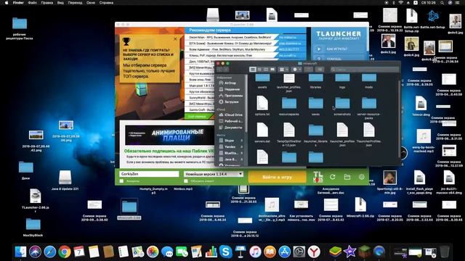Click first recommended server row Desert Main
The height and width of the screenshot is (261, 465).
pyautogui.click(x=246, y=38)
